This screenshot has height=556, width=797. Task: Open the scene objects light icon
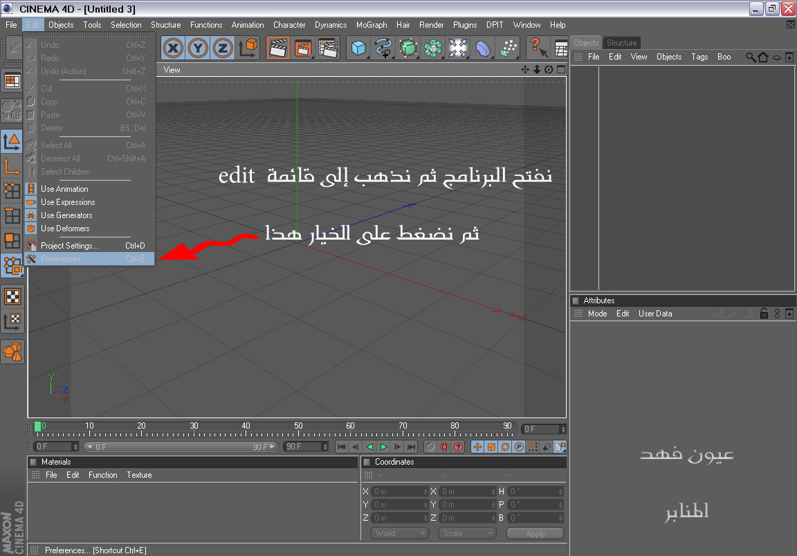457,48
